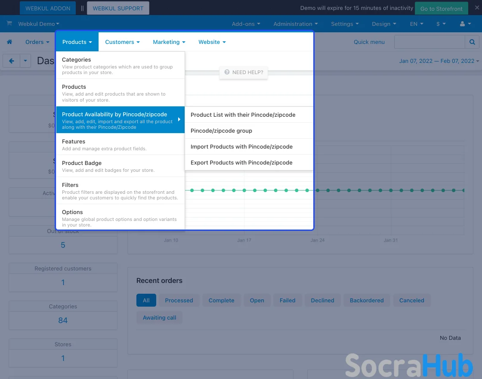This screenshot has height=379, width=482.
Task: Click the Go to Storefront button
Action: (x=441, y=9)
